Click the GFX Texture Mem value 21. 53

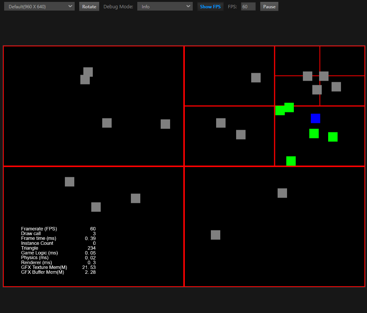click(89, 267)
